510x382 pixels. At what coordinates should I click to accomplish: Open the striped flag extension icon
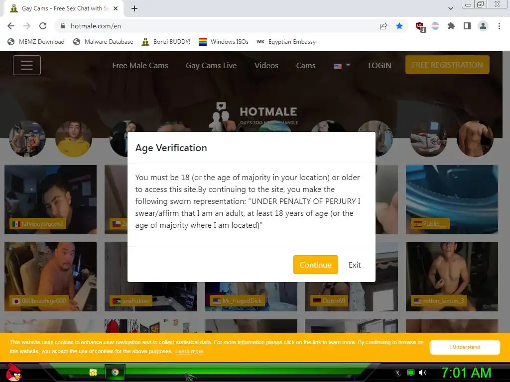(435, 26)
